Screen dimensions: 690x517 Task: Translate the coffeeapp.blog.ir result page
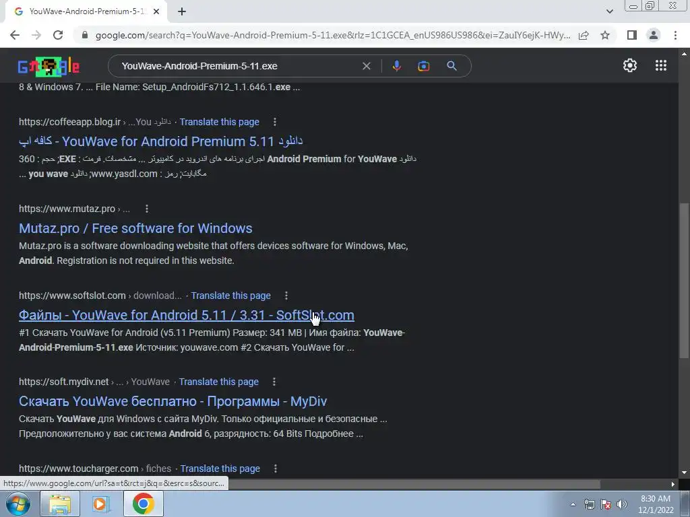(219, 122)
